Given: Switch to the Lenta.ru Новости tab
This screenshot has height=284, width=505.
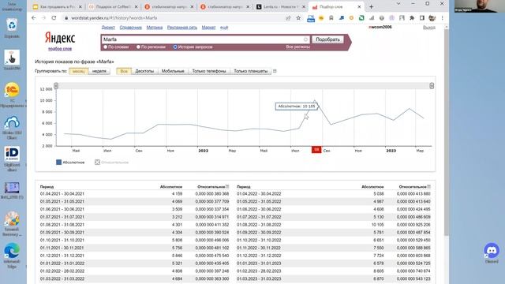Looking at the screenshot, I should coord(280,6).
